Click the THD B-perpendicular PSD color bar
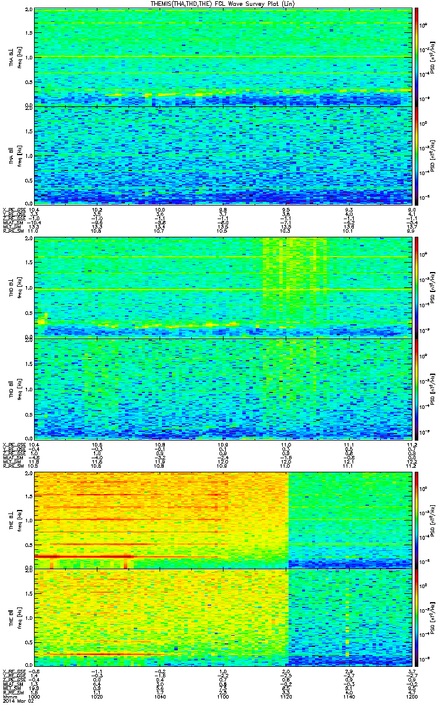The height and width of the screenshot is (705, 440). (417, 288)
